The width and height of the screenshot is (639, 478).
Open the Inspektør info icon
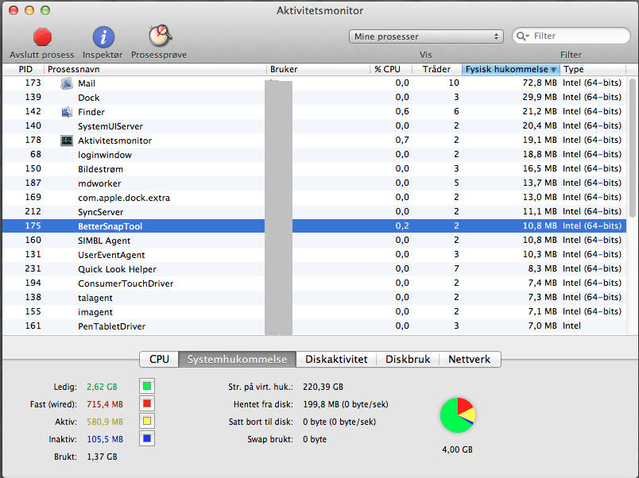(103, 37)
